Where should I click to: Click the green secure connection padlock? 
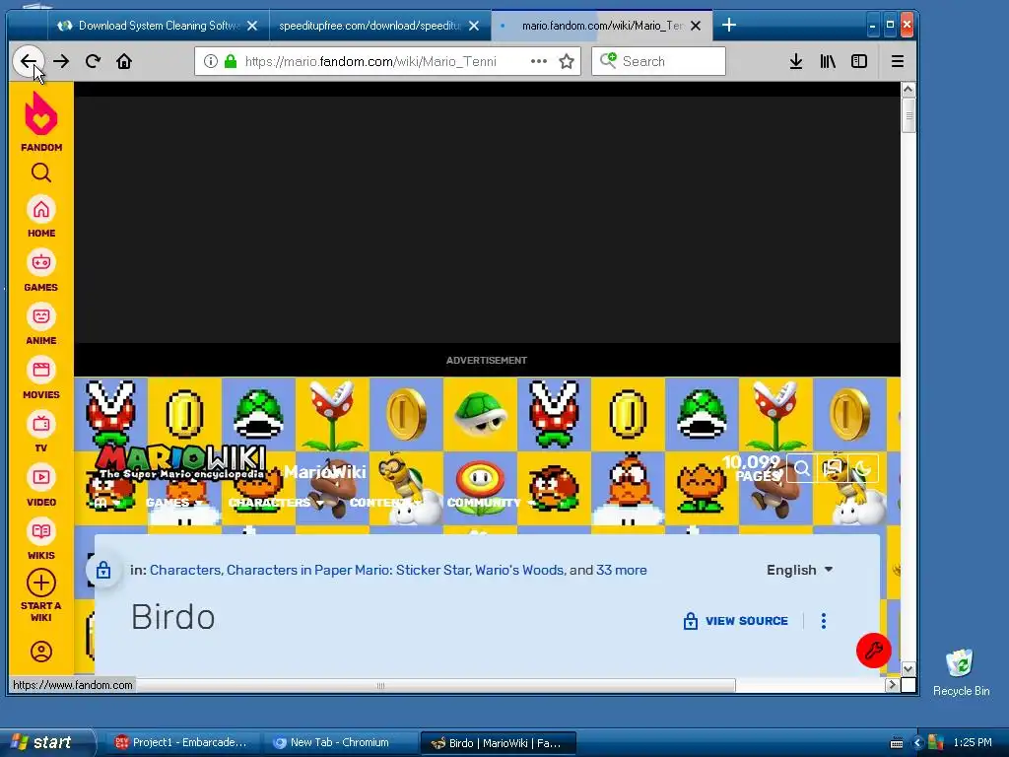pos(231,61)
